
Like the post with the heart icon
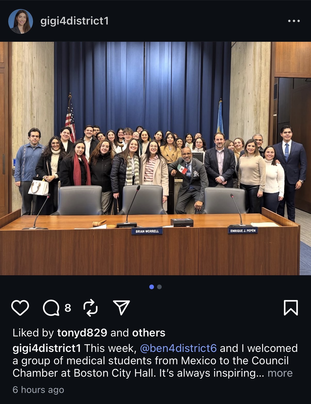tap(20, 308)
